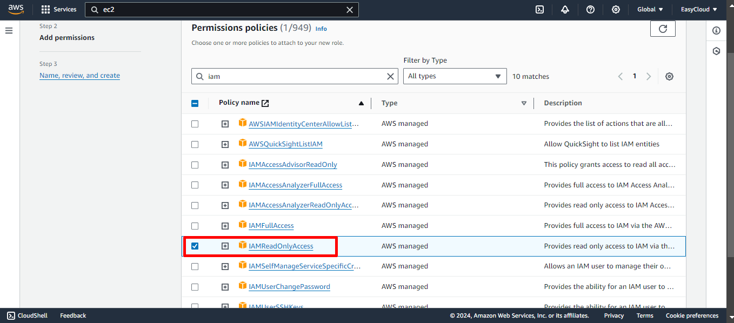Click the Step 2 Add permissions label
The image size is (734, 323).
67,38
